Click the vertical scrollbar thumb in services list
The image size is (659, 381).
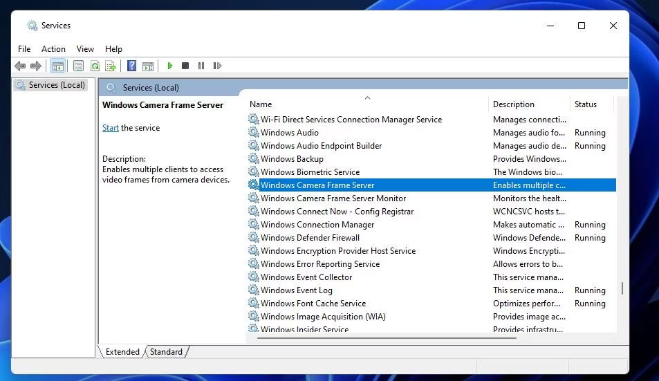pyautogui.click(x=622, y=288)
